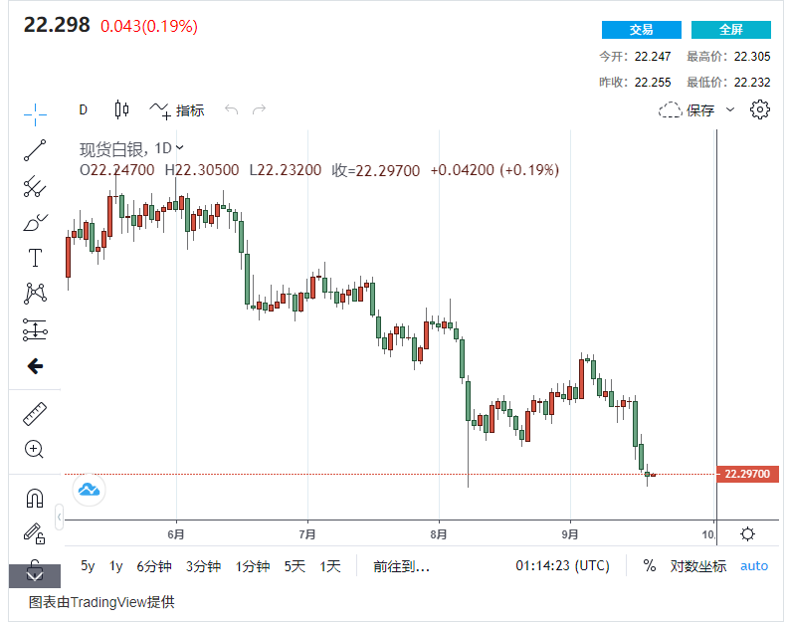Viewport: 787px width, 625px height.
Task: Open the 前往到 go-to-date field
Action: (401, 565)
